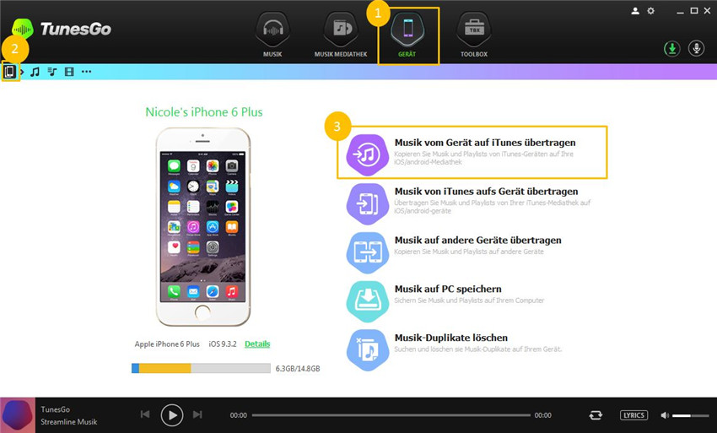Click the green download button
The height and width of the screenshot is (433, 717).
pyautogui.click(x=671, y=48)
